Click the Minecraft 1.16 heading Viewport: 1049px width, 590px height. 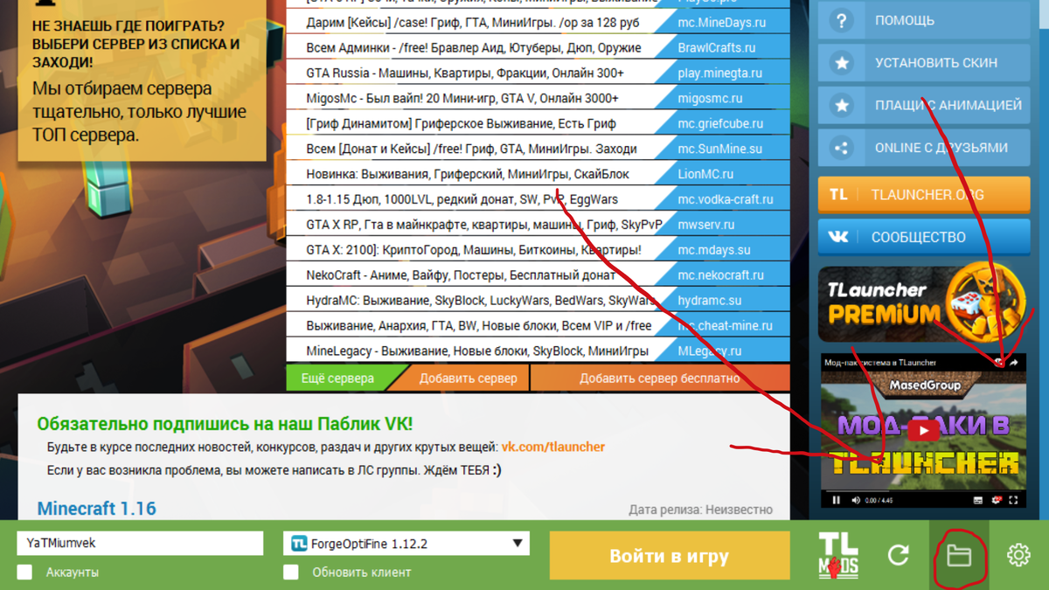pos(96,509)
